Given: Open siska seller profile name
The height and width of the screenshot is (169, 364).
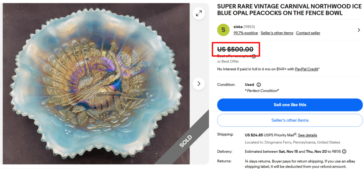Looking at the screenshot, I should 238,27.
